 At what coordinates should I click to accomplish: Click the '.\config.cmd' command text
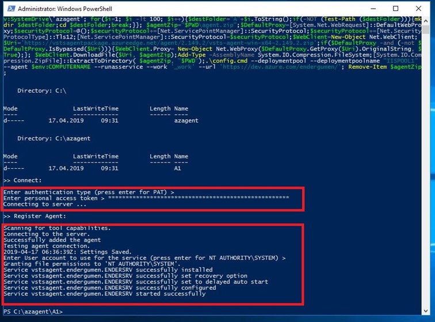pos(228,61)
